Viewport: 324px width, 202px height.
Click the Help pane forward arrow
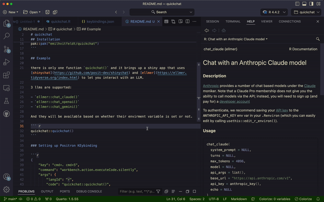pyautogui.click(x=214, y=30)
